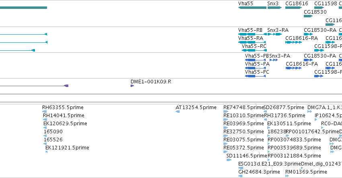Click the CG18530 gene glyph

[x=308, y=16]
